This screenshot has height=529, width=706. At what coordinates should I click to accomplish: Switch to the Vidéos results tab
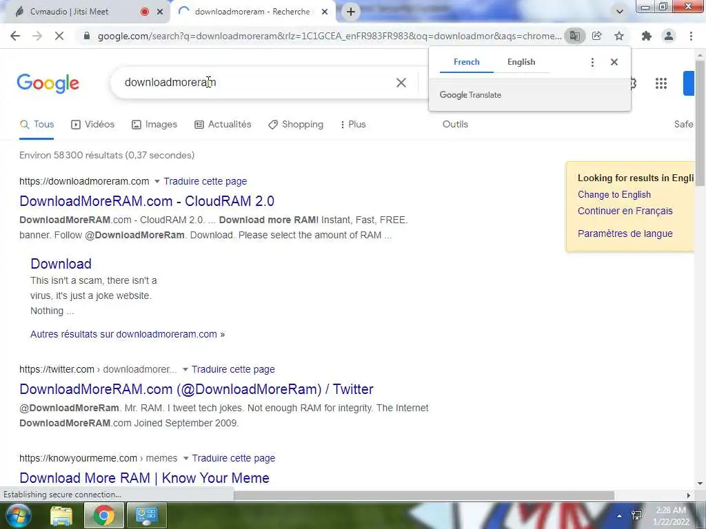(93, 125)
